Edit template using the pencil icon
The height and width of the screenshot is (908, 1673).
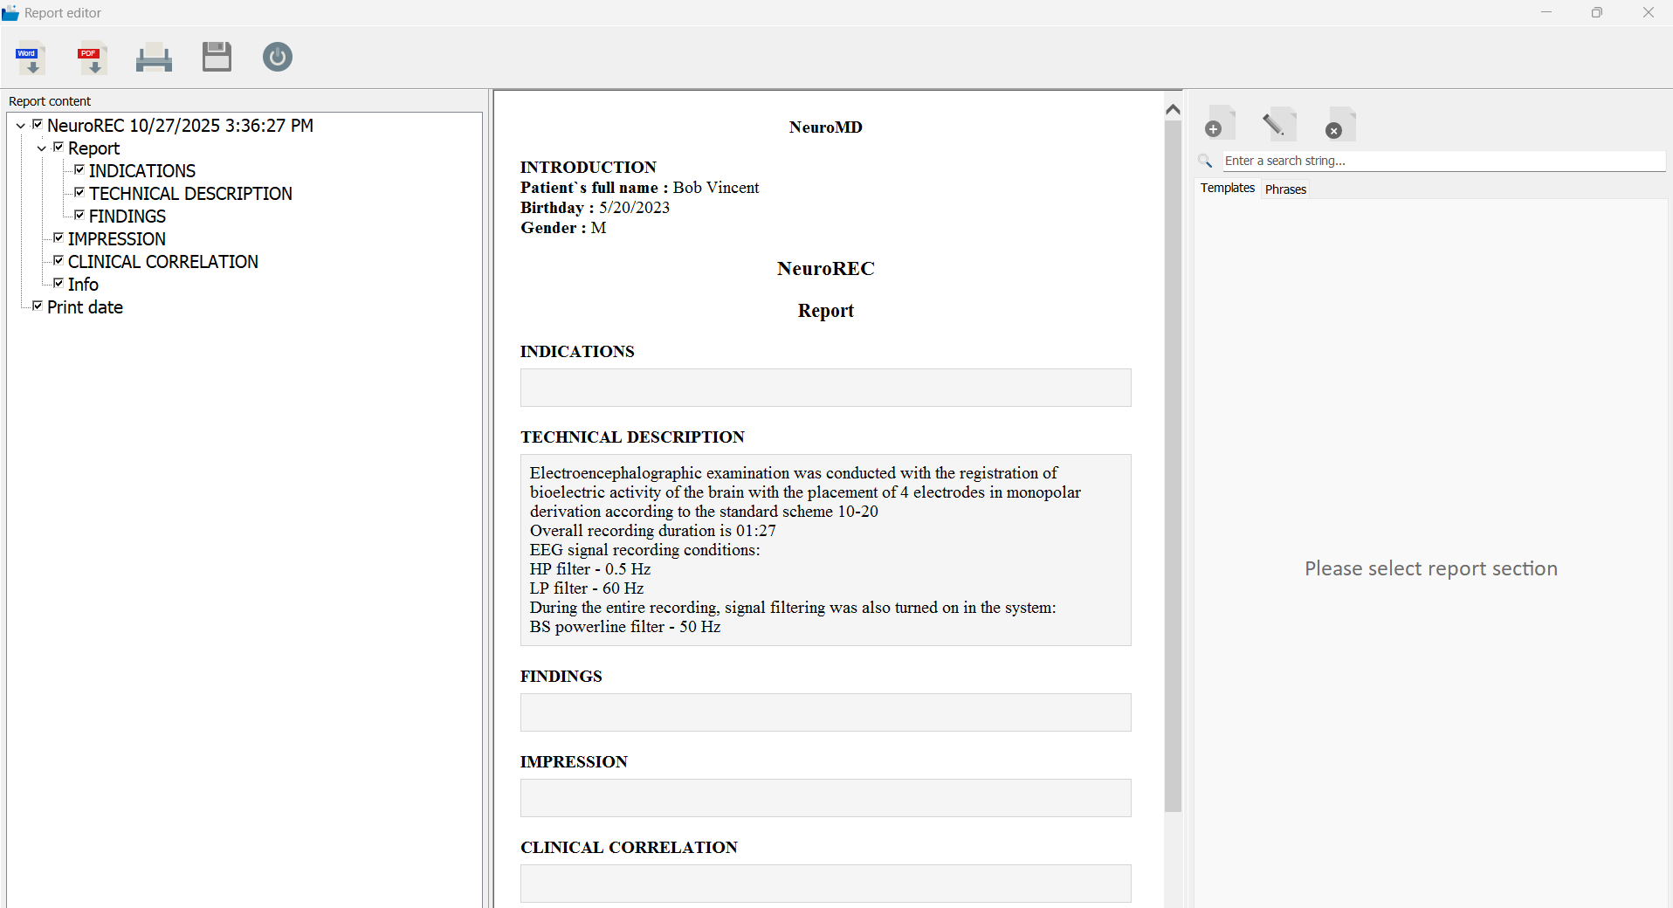[1277, 125]
